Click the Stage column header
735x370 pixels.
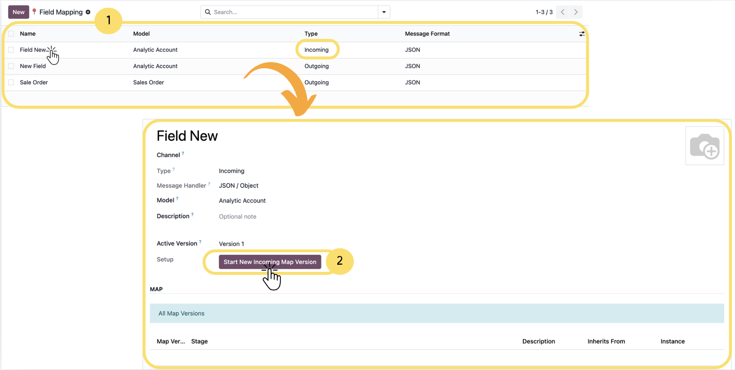tap(199, 341)
